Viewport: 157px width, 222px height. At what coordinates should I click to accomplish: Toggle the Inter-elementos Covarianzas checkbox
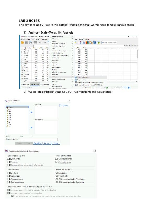coord(57,162)
